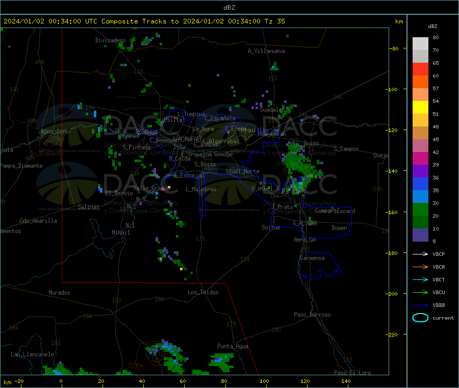The image size is (459, 388).
Task: Click the Lag.Llancanelo map label
Action: pyautogui.click(x=33, y=354)
